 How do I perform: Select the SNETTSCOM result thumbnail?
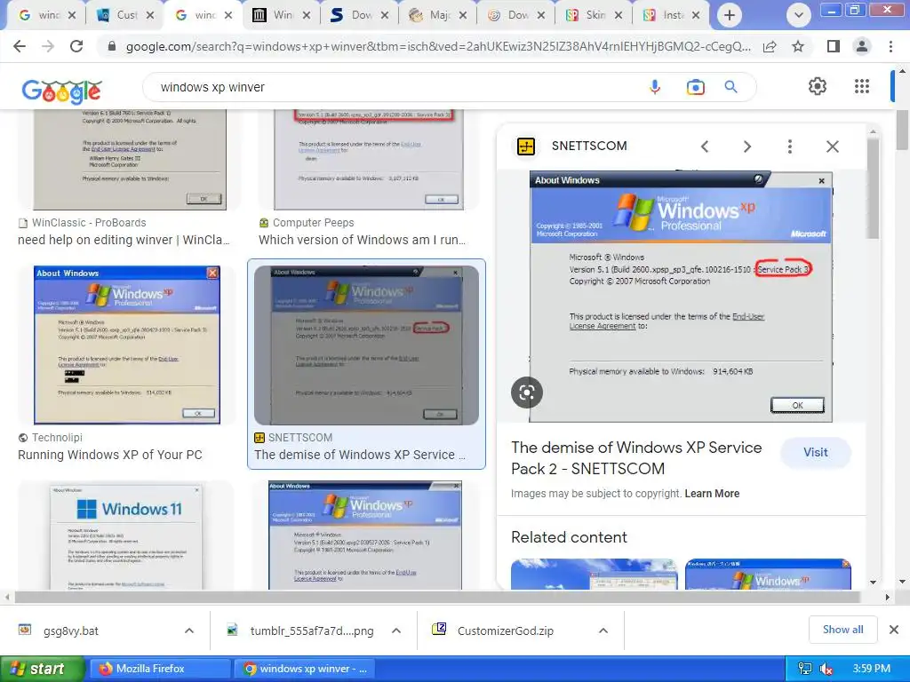point(366,345)
